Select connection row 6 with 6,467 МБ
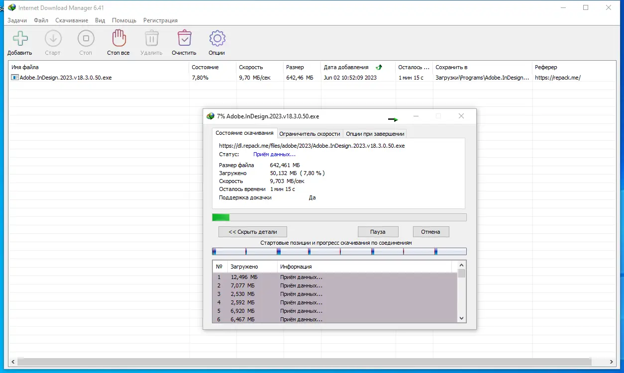 335,319
